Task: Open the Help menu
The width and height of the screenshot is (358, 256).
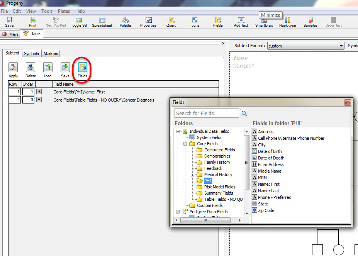Action: (80, 11)
